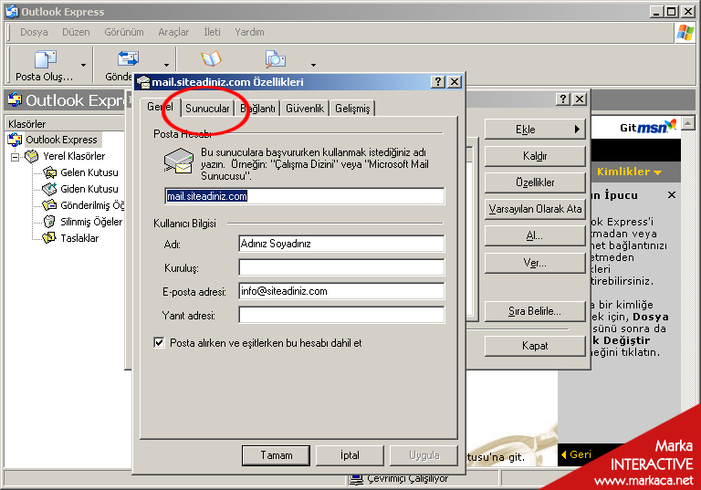
Task: Switch to the Gelişmiş tab
Action: (352, 109)
